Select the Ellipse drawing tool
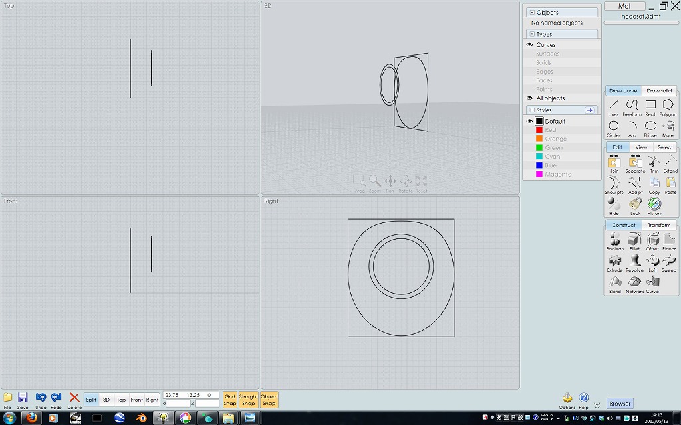The width and height of the screenshot is (681, 425). point(650,129)
